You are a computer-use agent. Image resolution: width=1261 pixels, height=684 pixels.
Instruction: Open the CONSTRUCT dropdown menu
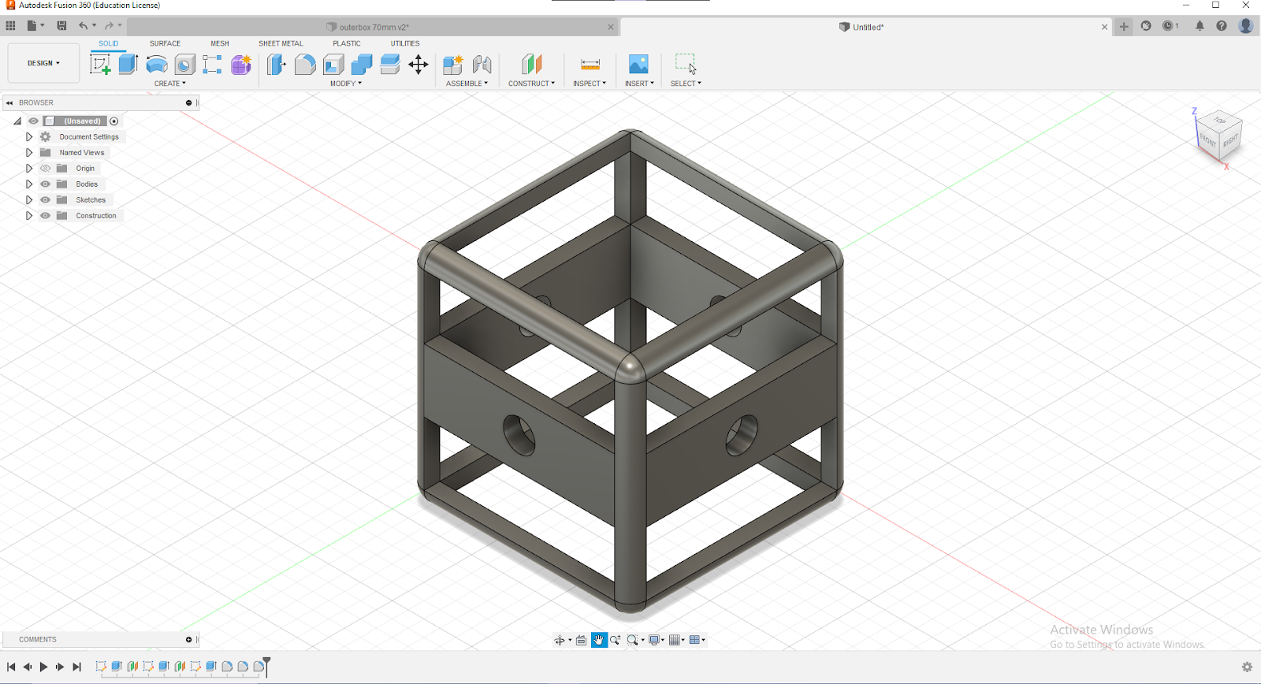[531, 84]
